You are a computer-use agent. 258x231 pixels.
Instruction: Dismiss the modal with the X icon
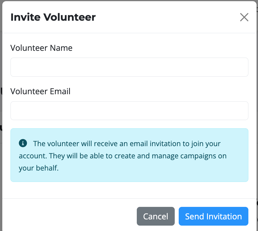coord(244,17)
